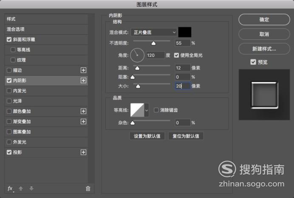The image size is (294, 198).
Task: Enable the 纹理 sub-option checkbox
Action: (x=13, y=60)
